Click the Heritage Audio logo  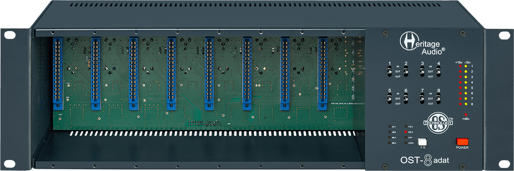(x=422, y=42)
